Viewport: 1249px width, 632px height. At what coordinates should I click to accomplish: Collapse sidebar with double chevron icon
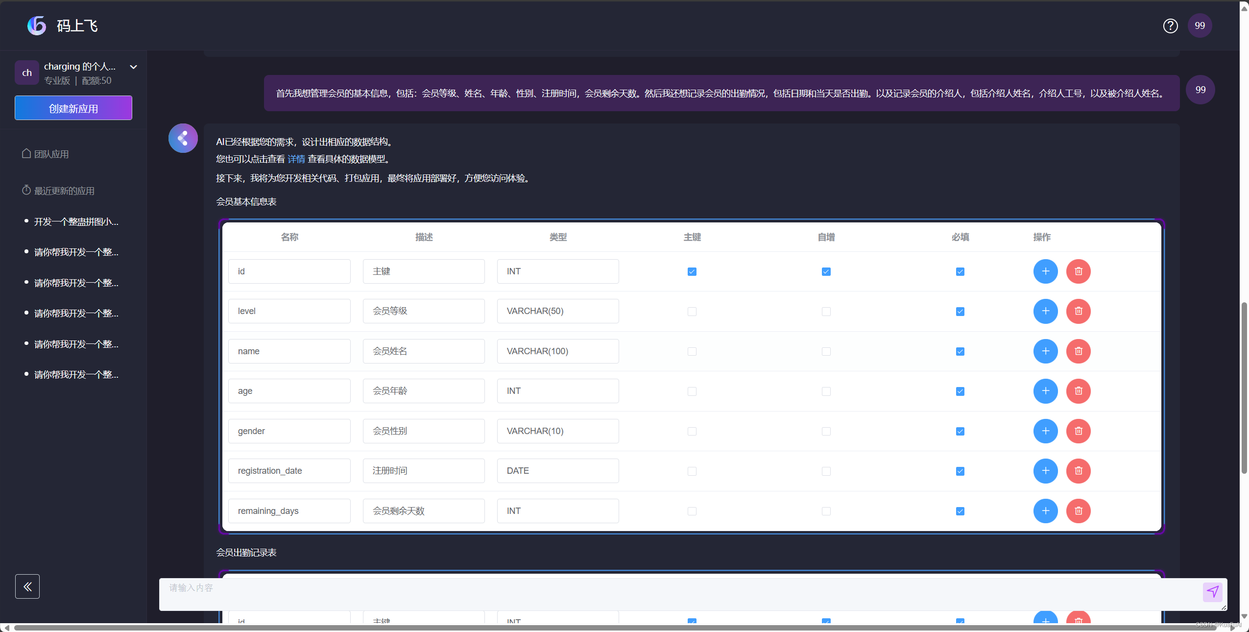pos(27,586)
